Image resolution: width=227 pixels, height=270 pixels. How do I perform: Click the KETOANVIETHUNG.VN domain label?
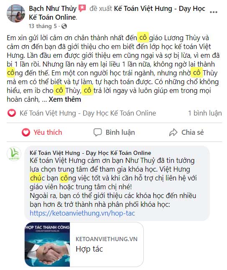[107, 239]
